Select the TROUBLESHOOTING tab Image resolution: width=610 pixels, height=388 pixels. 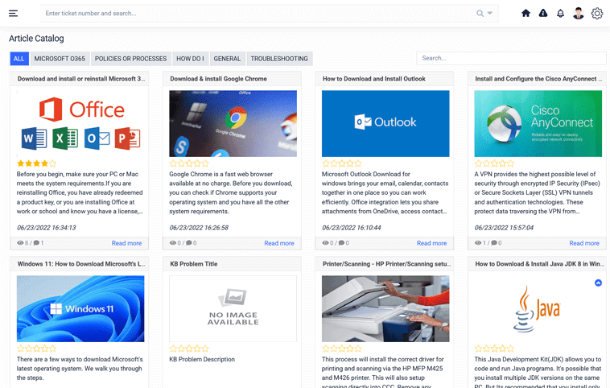point(279,59)
